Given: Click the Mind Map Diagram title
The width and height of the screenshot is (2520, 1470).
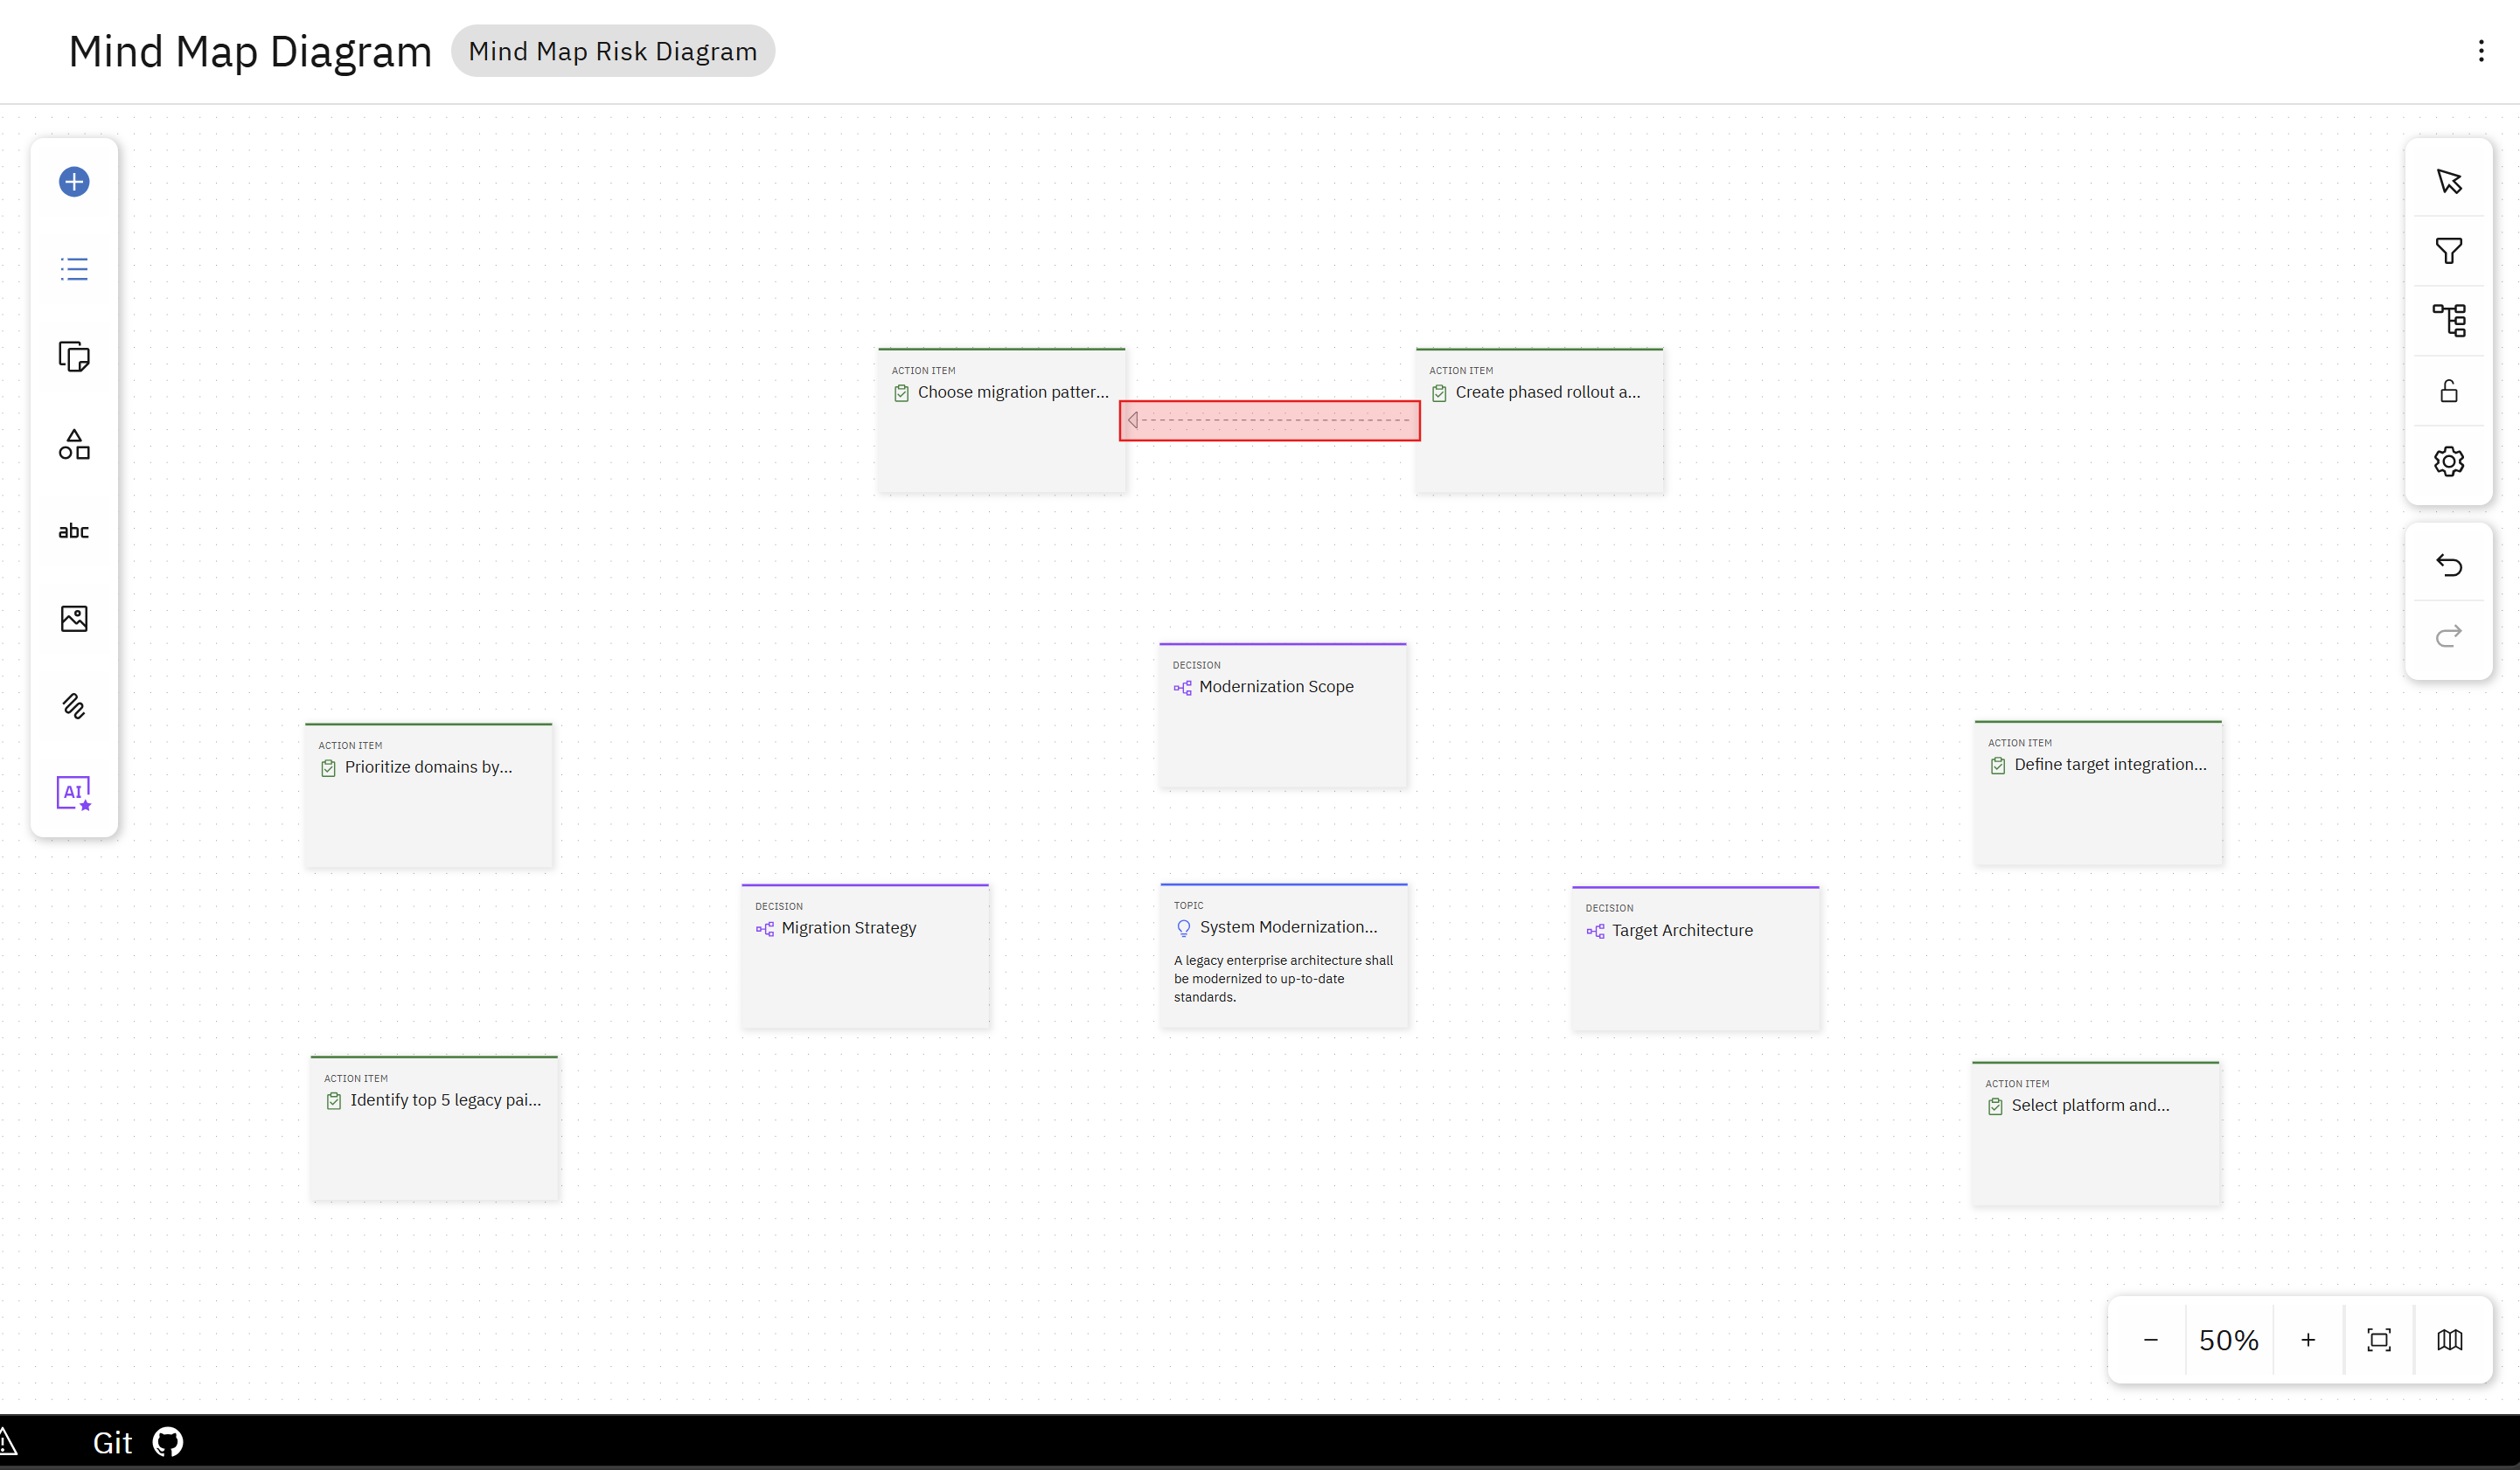Looking at the screenshot, I should (250, 51).
